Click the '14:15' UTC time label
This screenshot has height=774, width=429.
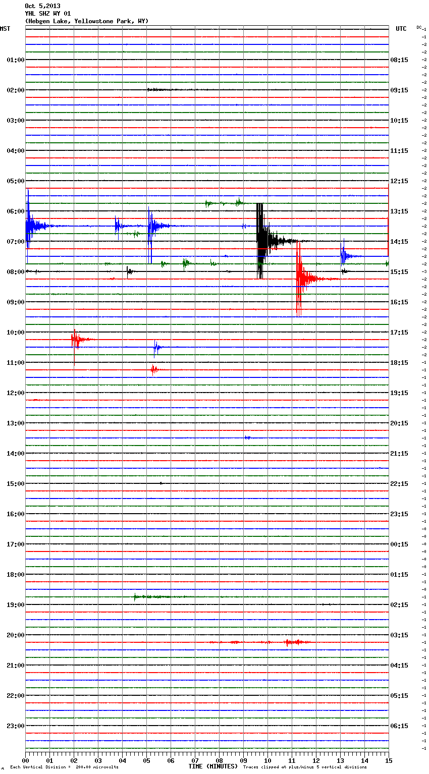point(399,242)
